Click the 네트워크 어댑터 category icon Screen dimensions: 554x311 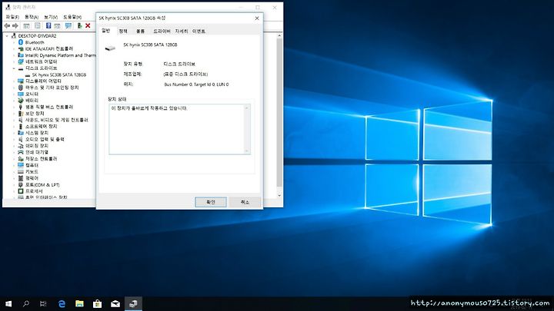(x=21, y=61)
